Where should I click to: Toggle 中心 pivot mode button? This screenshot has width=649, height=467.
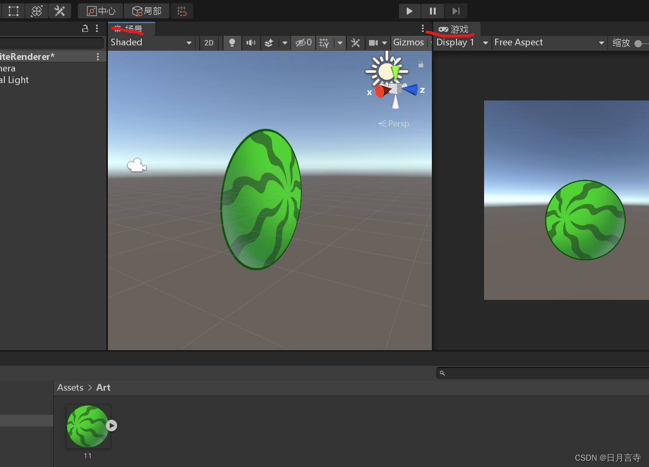[x=100, y=11]
